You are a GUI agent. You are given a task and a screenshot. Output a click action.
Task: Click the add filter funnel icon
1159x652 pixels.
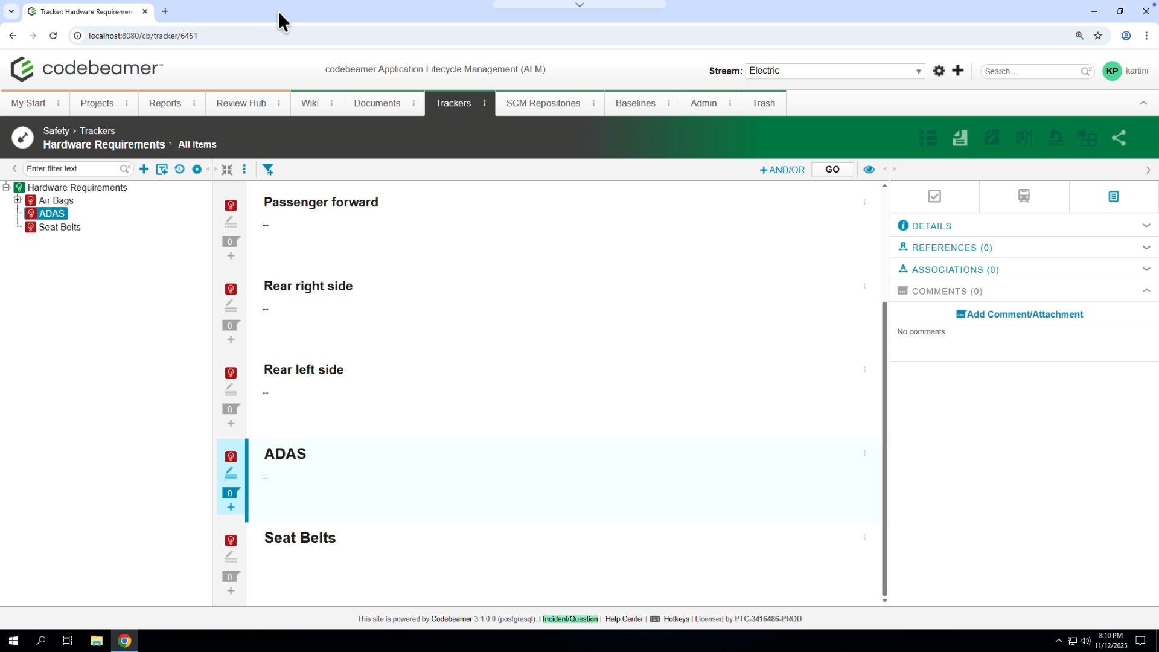(x=269, y=170)
